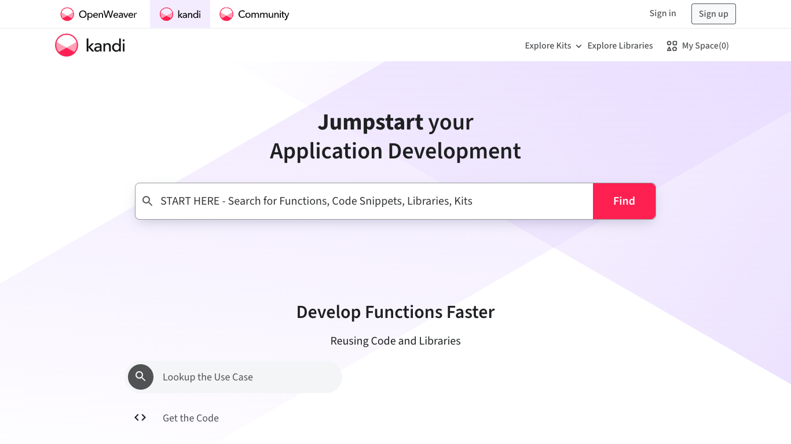Open My Space(0)
The image size is (791, 444).
click(x=698, y=46)
